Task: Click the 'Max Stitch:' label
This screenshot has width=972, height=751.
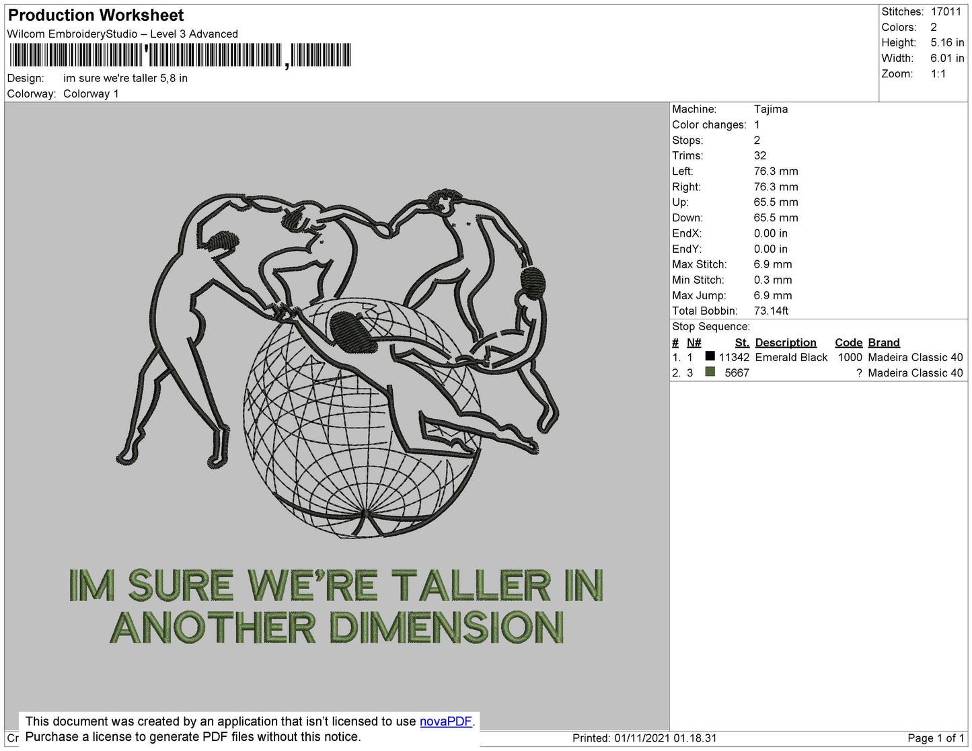Action: coord(700,264)
